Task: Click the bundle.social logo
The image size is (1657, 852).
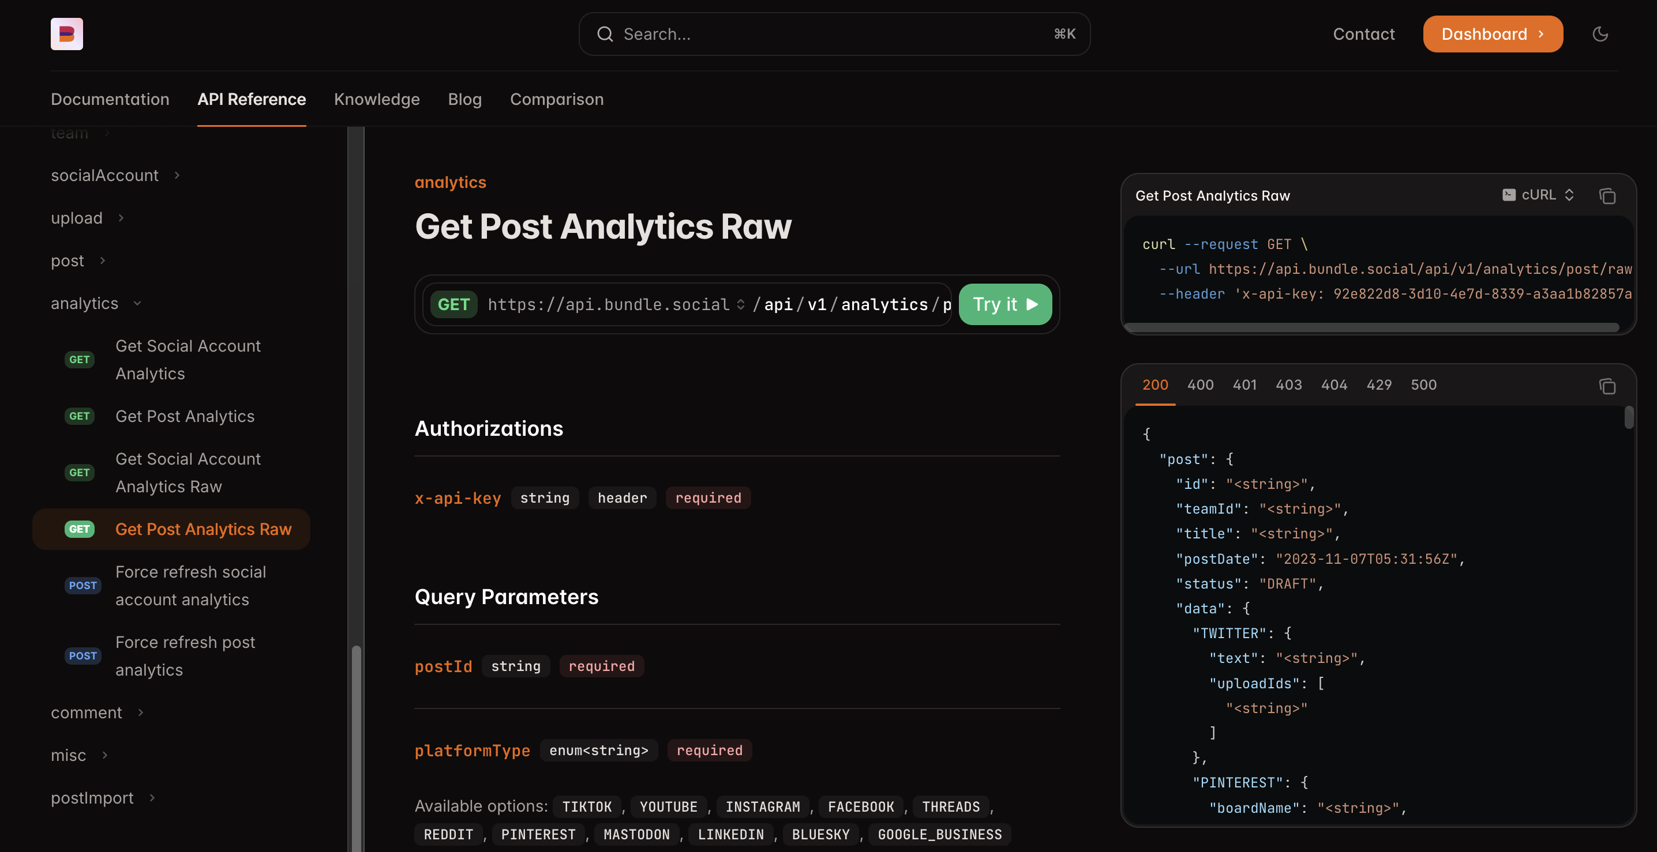Action: click(66, 33)
